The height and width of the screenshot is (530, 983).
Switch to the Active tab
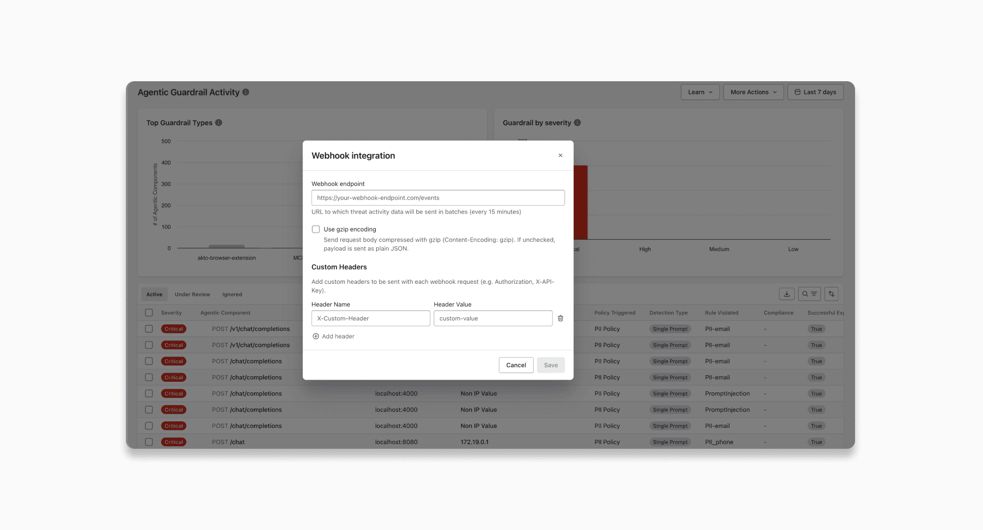[154, 294]
